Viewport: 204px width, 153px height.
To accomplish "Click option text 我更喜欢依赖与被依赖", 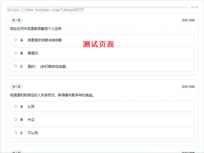I will (45, 40).
